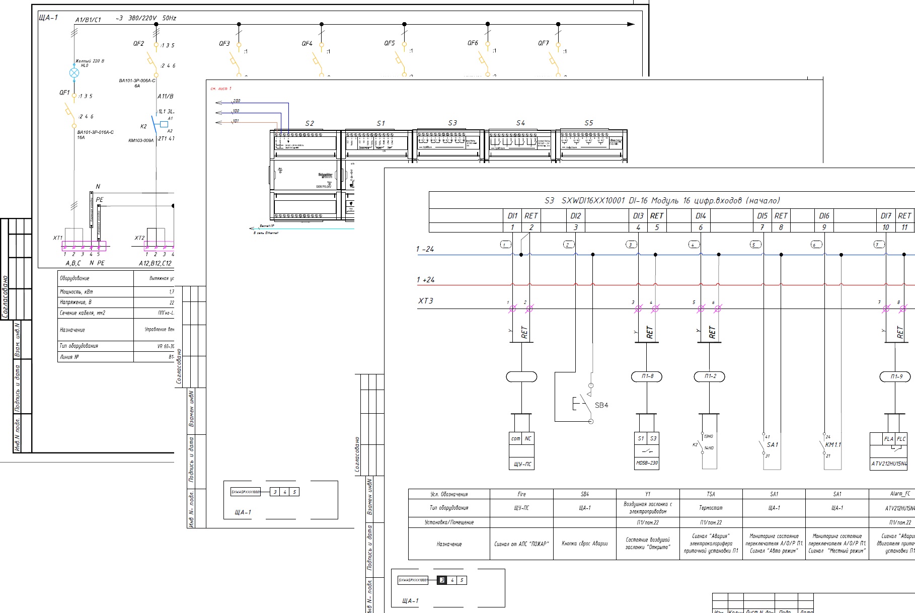Select the 'Усл. Обозначения' table header
This screenshot has height=613, width=915.
click(449, 494)
